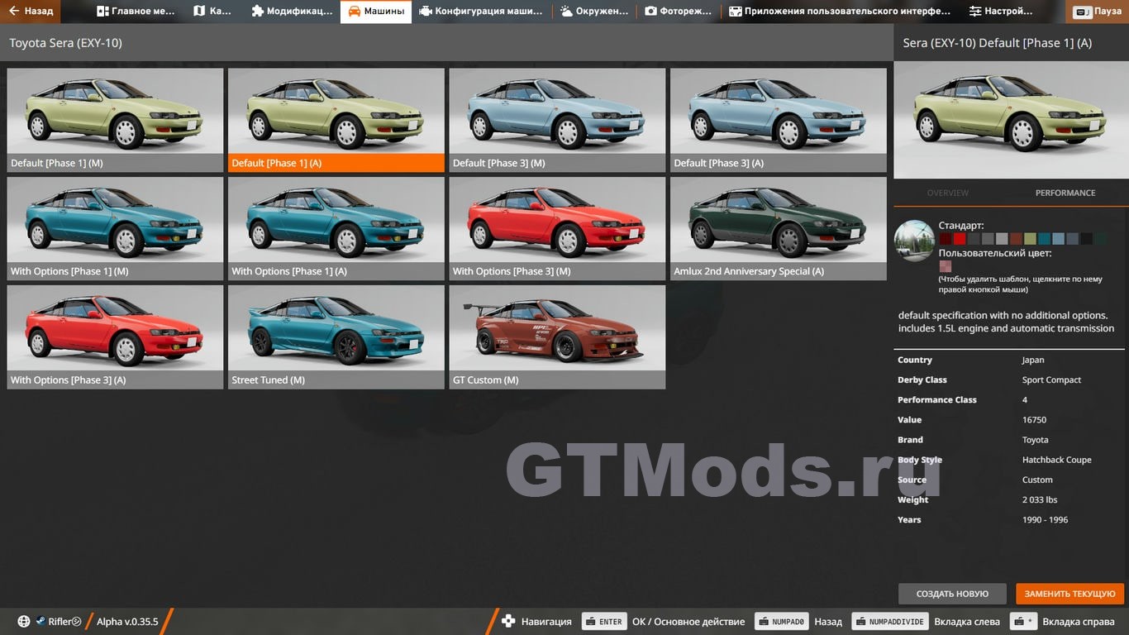Pick the slate blue-gray standard color swatch
This screenshot has width=1129, height=635.
1073,239
